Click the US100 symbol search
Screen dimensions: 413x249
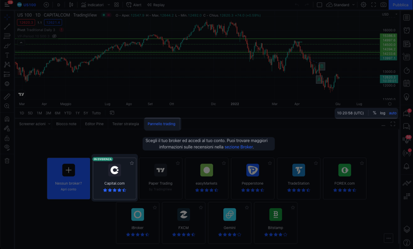[26, 4]
